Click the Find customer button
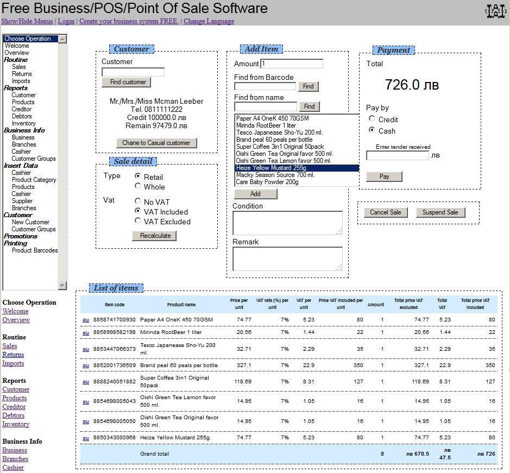 tap(126, 82)
